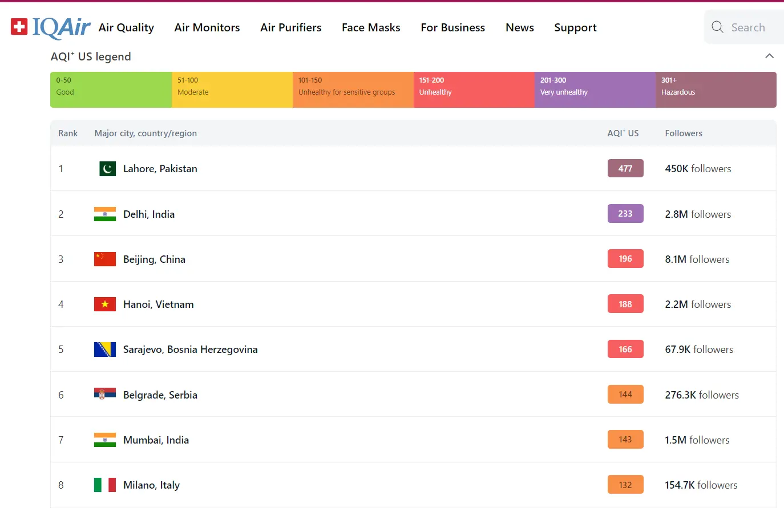
Task: Click the 144 AQI badge for Belgrade
Action: pyautogui.click(x=625, y=394)
